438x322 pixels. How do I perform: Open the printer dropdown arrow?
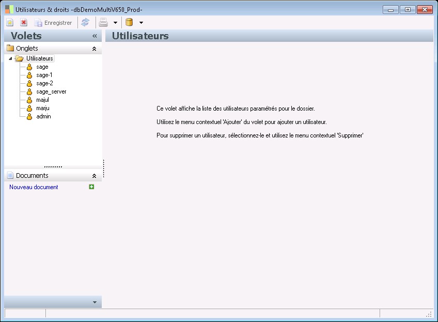coord(115,23)
